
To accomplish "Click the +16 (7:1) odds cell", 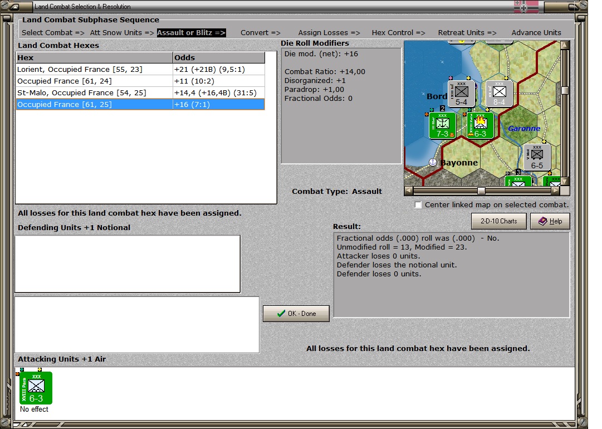I will click(x=218, y=105).
